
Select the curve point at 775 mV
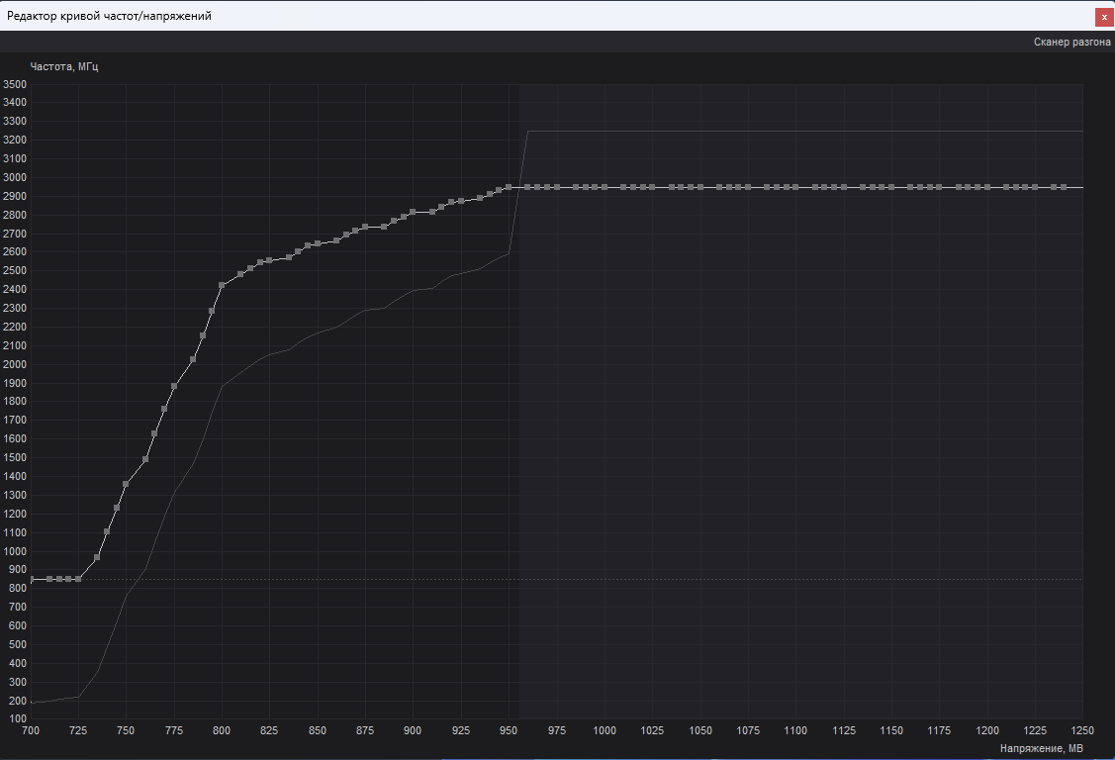coord(174,386)
